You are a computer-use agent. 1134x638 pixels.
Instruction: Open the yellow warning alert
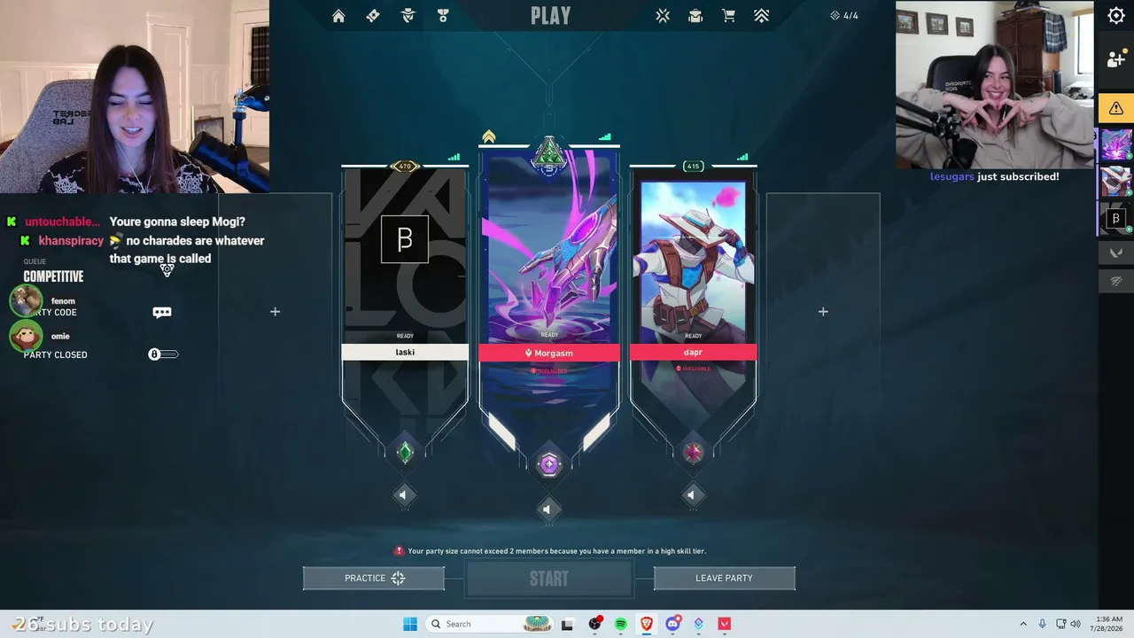[x=1116, y=108]
